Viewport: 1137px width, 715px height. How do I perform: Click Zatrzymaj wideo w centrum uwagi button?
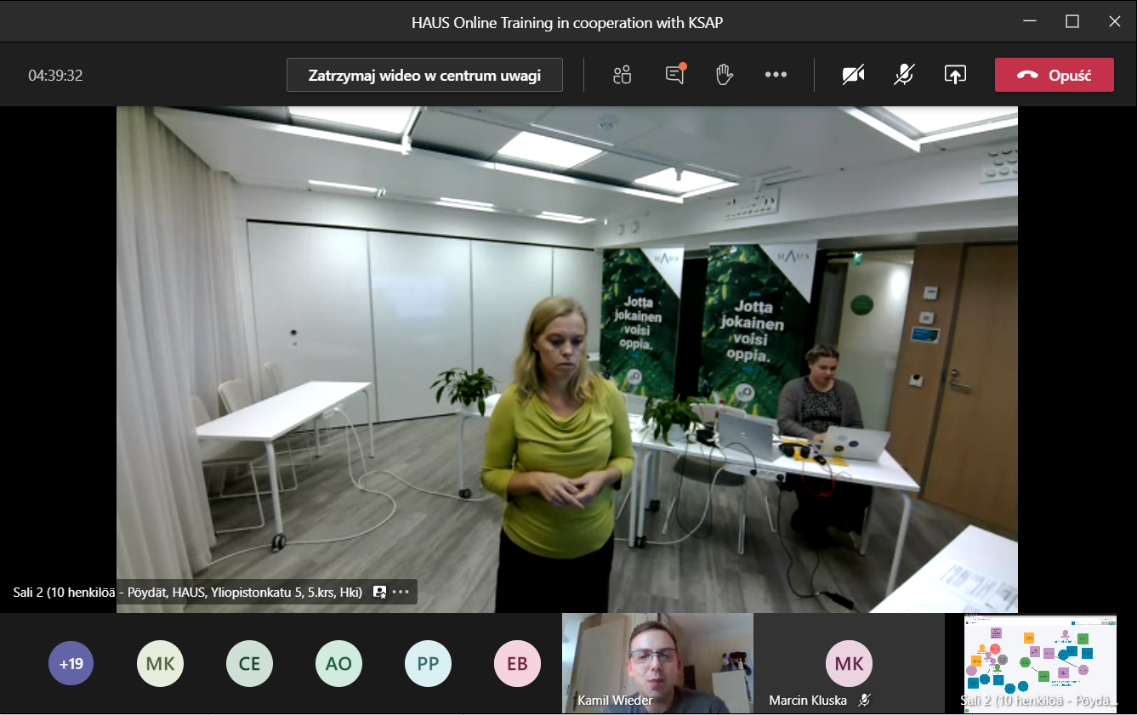click(x=424, y=75)
